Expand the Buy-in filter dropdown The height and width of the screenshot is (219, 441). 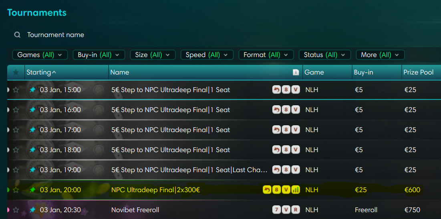(x=99, y=55)
